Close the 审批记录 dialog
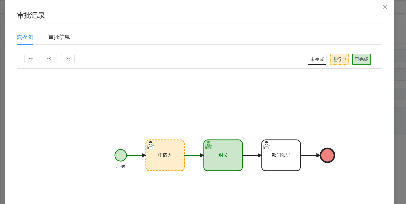Image resolution: width=406 pixels, height=204 pixels. click(x=385, y=7)
